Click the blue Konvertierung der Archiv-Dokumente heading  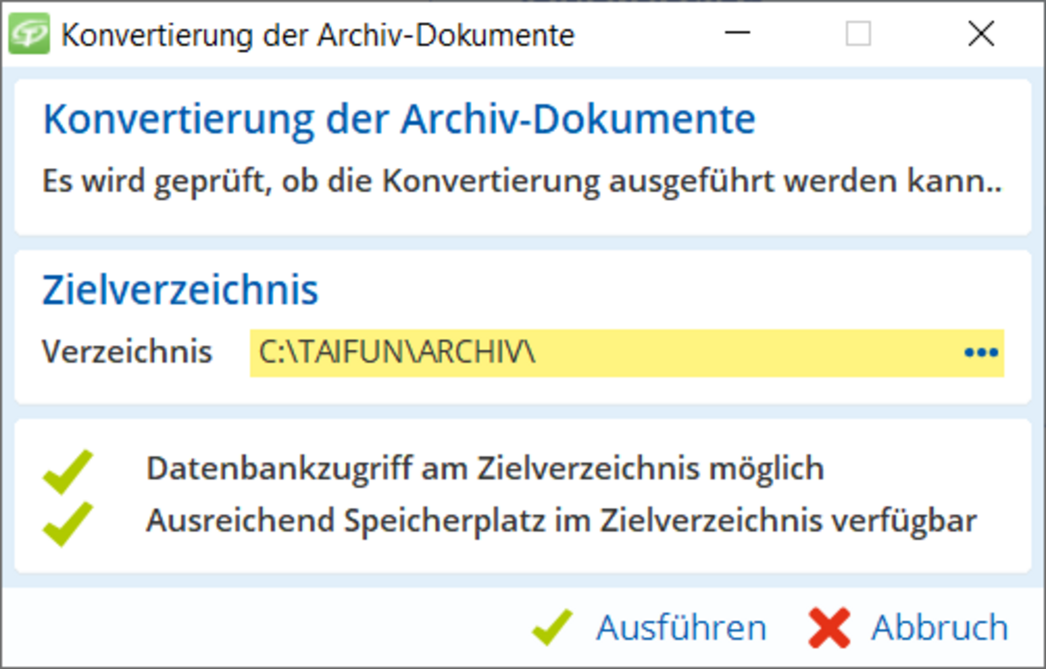click(x=399, y=119)
